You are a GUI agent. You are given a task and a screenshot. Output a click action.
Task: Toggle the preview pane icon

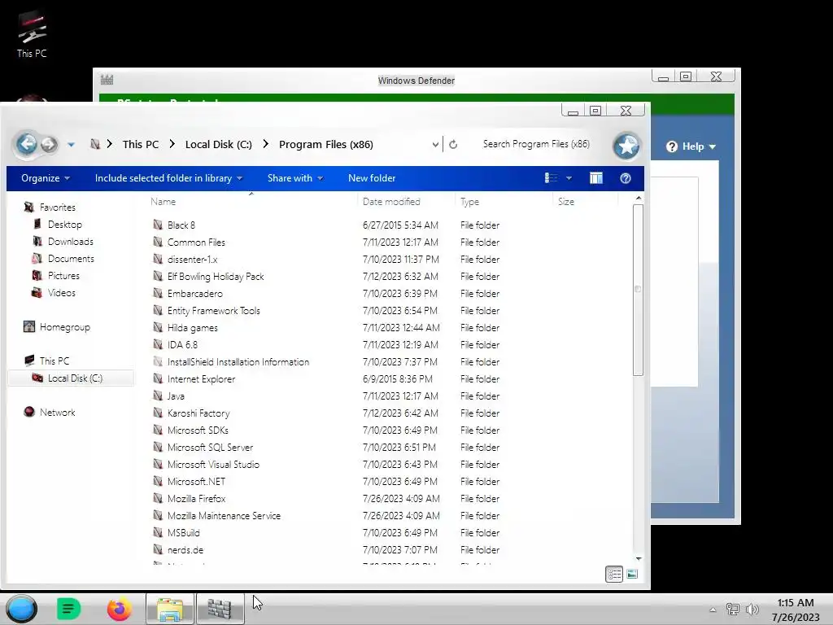[x=596, y=178]
